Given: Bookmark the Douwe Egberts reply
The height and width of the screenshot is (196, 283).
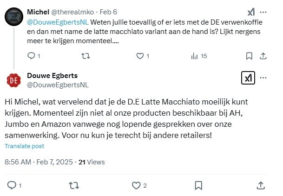Looking at the screenshot, I should [x=198, y=185].
